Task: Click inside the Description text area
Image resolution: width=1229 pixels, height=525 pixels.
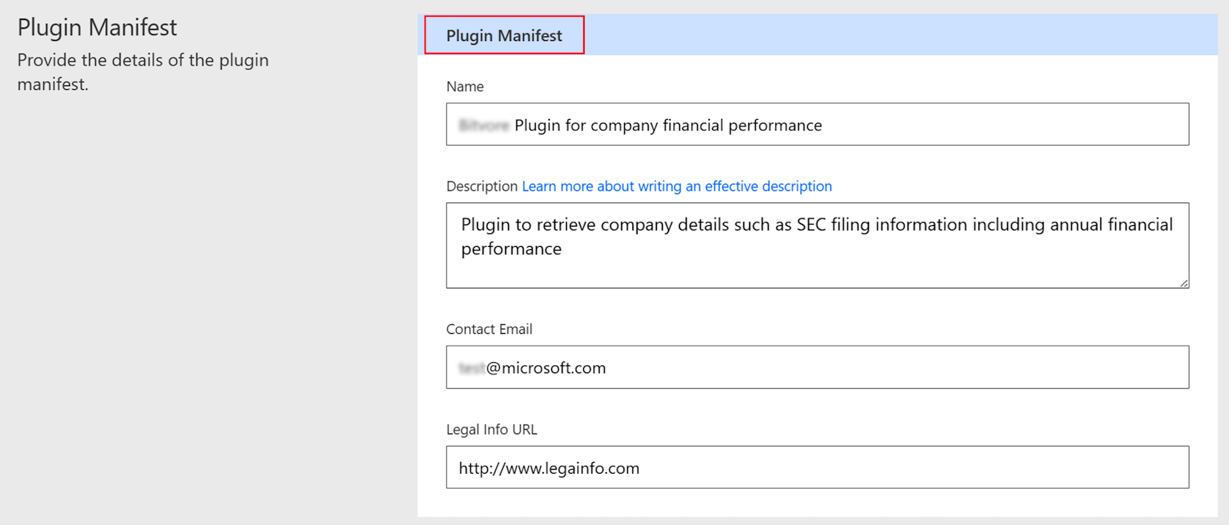Action: [x=818, y=245]
